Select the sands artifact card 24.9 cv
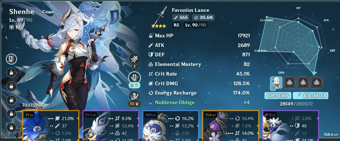Viewport: 340px width, 141px height. pyautogui.click(x=171, y=126)
